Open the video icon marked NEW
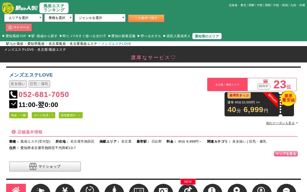The width and height of the screenshot is (307, 192). [x=188, y=188]
